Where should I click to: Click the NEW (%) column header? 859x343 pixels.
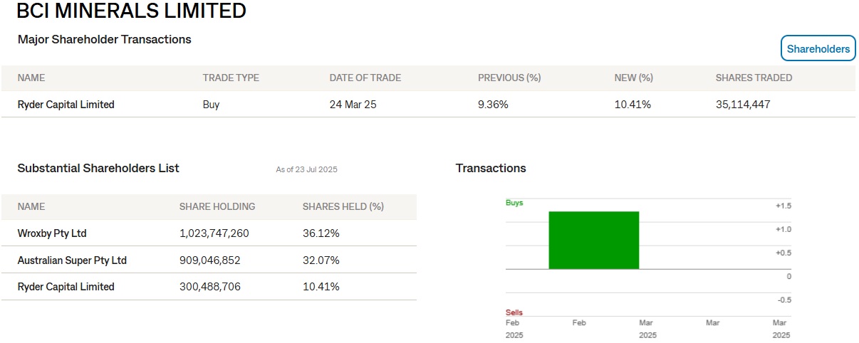click(633, 78)
